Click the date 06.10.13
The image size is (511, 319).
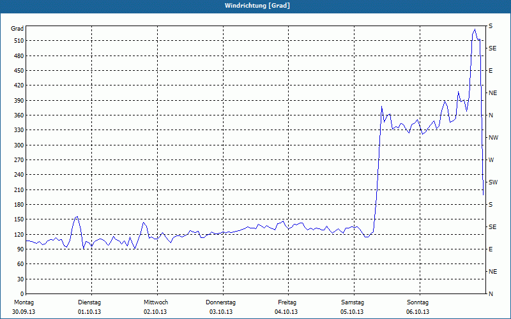(x=418, y=312)
